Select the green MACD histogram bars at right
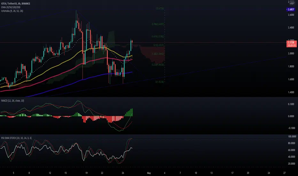This screenshot has height=176, width=298. (x=129, y=112)
